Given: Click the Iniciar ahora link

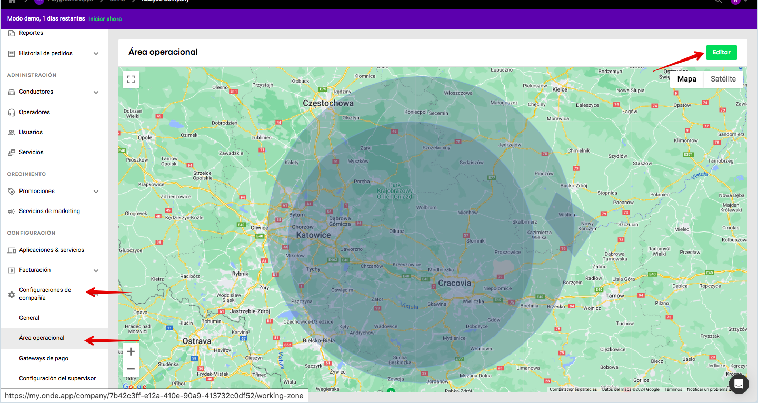Looking at the screenshot, I should pyautogui.click(x=105, y=19).
